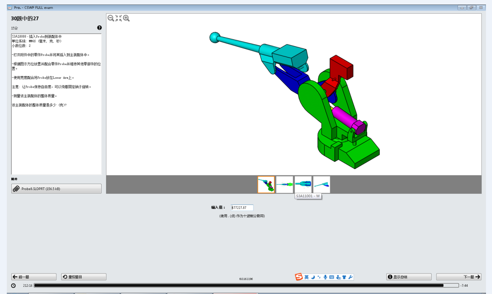Image resolution: width=492 pixels, height=294 pixels.
Task: Toggle Chinese punctuation in Sogou bar
Action: 319,277
